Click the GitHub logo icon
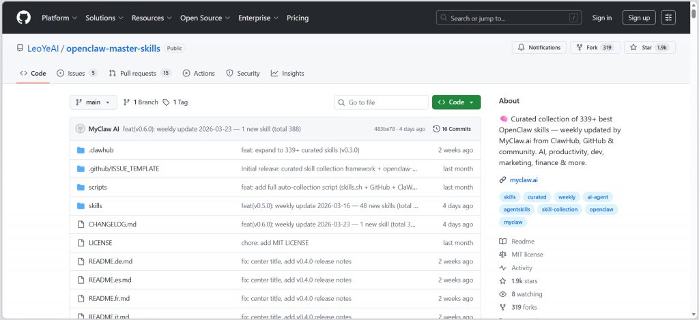The height and width of the screenshot is (320, 699). (24, 18)
